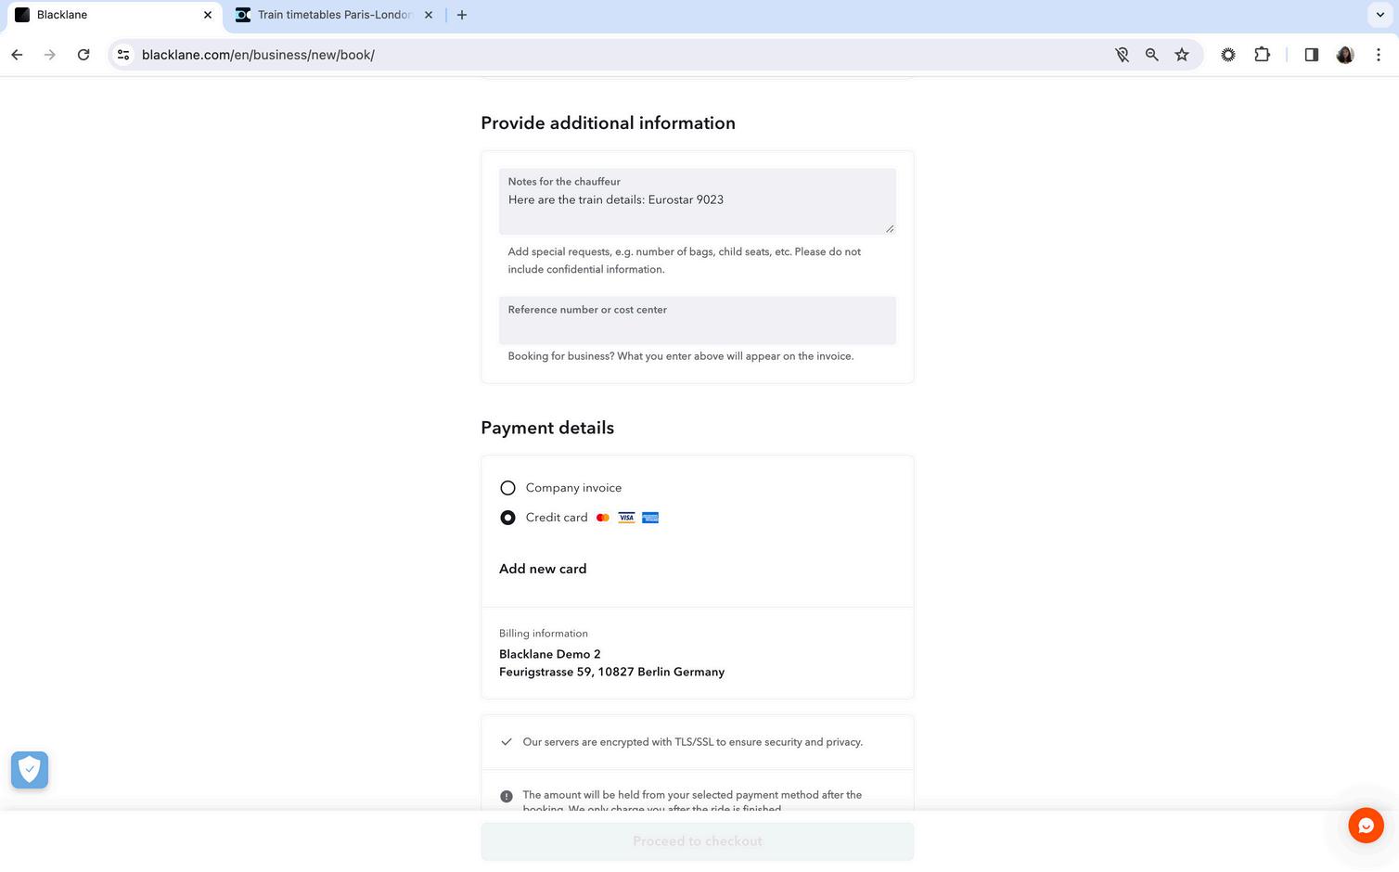Screen dimensions: 1399x872
Task: Toggle the browser side panel icon
Action: tap(1312, 55)
